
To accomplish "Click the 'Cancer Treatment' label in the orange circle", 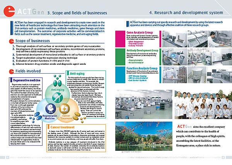I will (x=66, y=117).
